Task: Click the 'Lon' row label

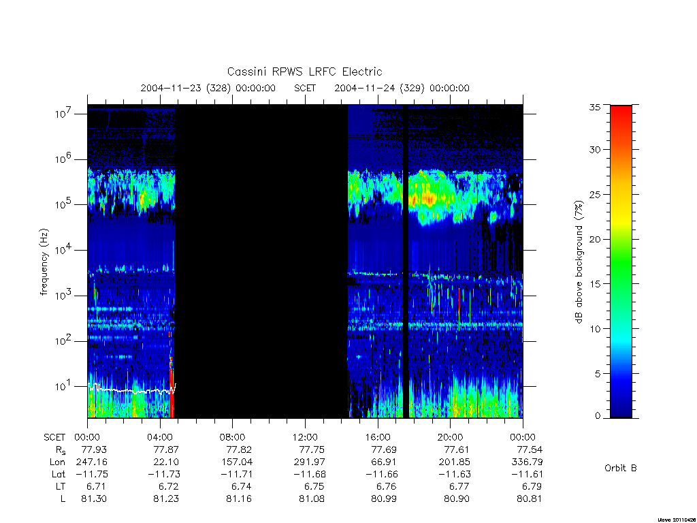Action: tap(57, 462)
